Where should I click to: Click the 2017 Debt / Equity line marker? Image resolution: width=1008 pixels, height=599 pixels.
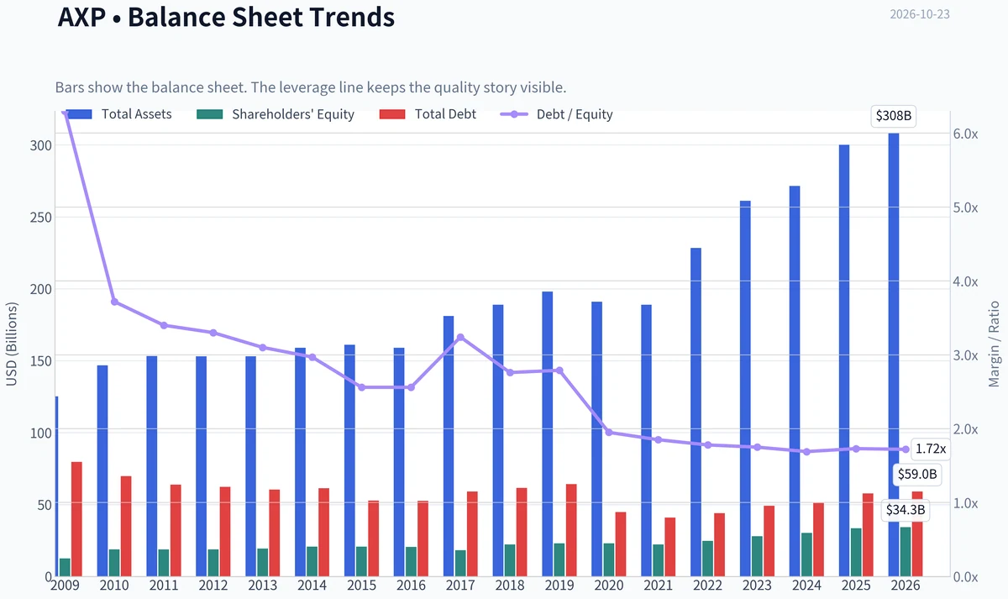tap(460, 337)
